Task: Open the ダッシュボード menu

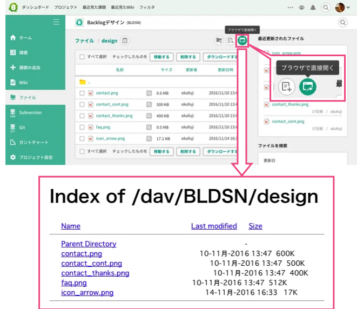Action: [35, 7]
